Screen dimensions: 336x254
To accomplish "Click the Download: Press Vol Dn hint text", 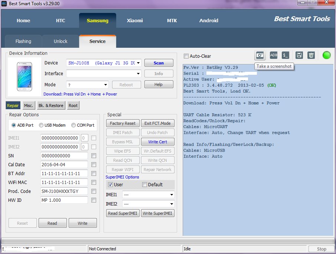I will point(80,94).
